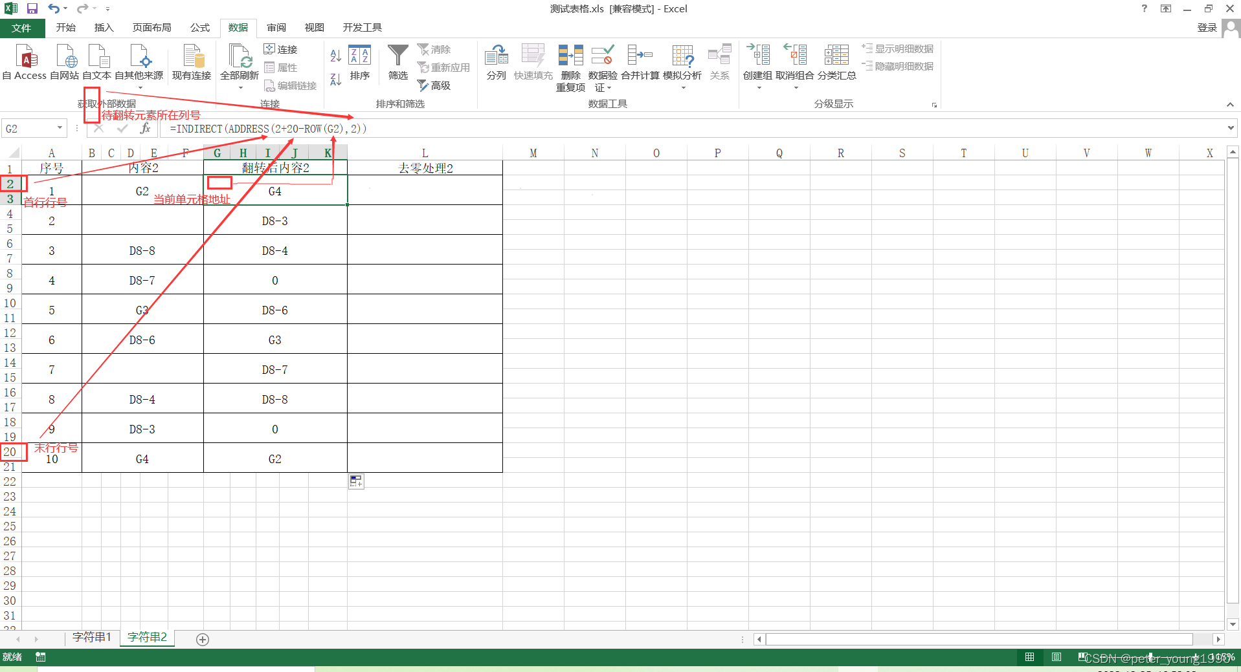Viewport: 1241px width, 672px height.
Task: Save the workbook icon
Action: pos(32,8)
